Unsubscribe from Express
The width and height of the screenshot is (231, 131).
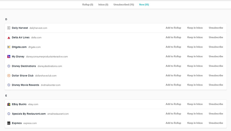click(216, 123)
